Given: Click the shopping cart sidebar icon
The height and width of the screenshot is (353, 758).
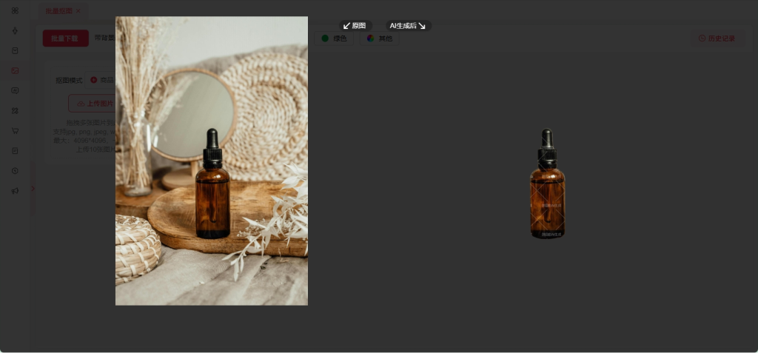Looking at the screenshot, I should 15,130.
